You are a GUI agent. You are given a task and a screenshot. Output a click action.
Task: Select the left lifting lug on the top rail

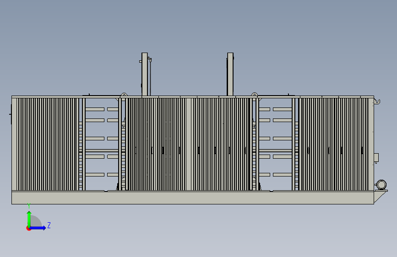coord(124,95)
